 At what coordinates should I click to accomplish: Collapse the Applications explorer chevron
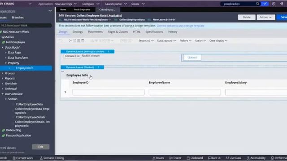tap(50, 11)
